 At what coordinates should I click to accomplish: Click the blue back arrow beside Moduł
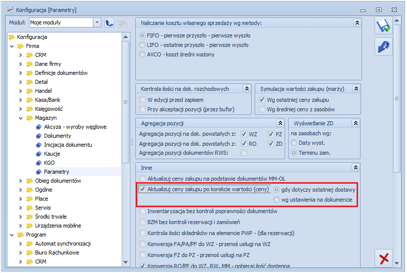tap(109, 23)
